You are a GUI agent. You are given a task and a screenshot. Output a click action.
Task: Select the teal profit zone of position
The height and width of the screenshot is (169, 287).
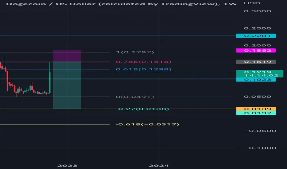[x=67, y=85]
